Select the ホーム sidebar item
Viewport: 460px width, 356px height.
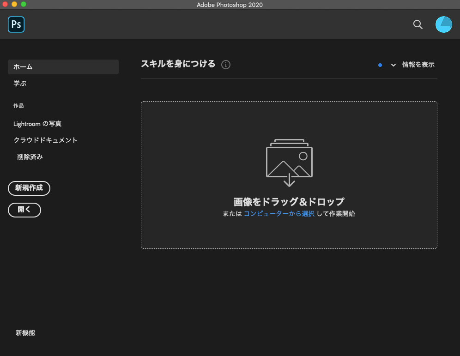pos(63,67)
